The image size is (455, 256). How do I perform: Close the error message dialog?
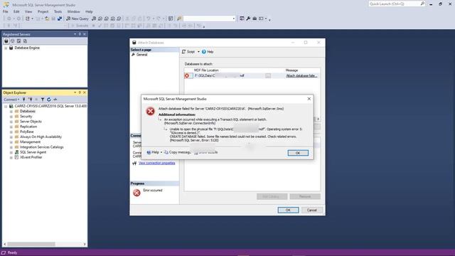(x=309, y=99)
